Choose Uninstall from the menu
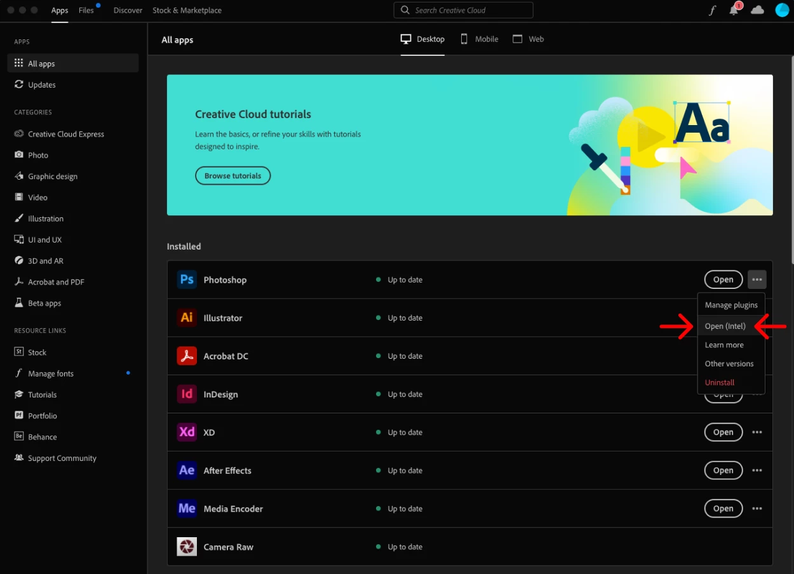This screenshot has height=574, width=794. click(x=731, y=382)
